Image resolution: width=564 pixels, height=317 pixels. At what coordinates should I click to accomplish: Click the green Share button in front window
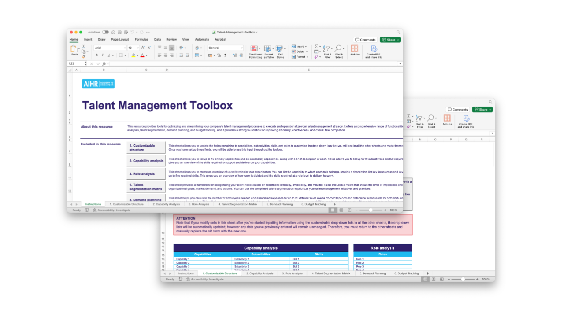pos(390,40)
